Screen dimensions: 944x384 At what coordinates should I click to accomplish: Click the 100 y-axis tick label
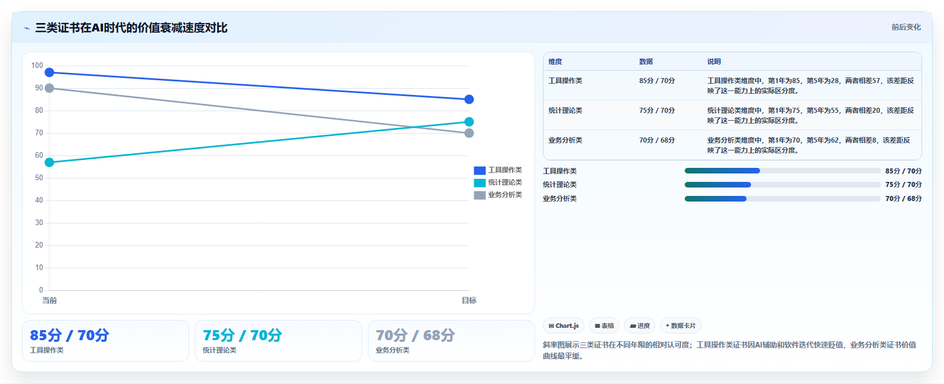click(37, 66)
